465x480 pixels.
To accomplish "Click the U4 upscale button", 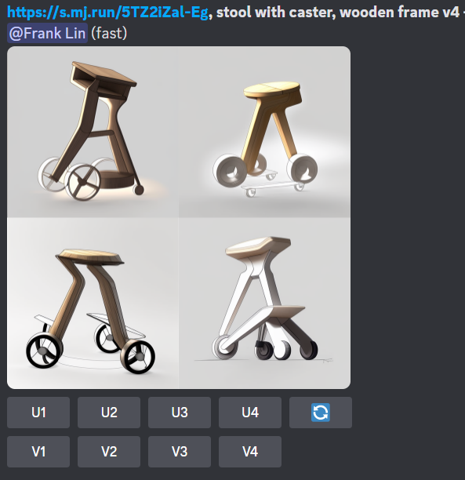I will [x=250, y=413].
